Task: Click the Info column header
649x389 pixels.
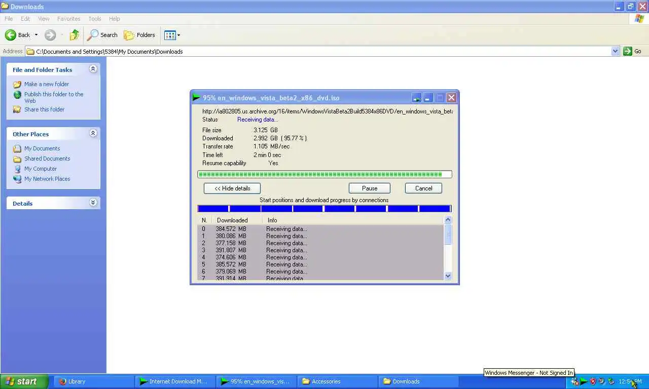Action: [353, 220]
